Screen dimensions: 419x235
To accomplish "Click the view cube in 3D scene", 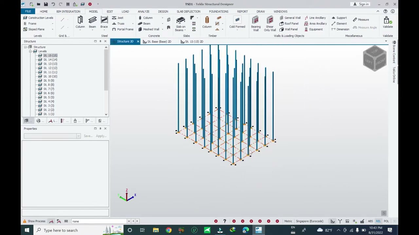I will point(375,59).
